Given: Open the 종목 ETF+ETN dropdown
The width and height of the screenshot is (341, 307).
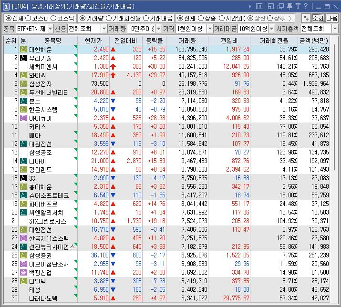Looking at the screenshot, I should click(x=50, y=29).
